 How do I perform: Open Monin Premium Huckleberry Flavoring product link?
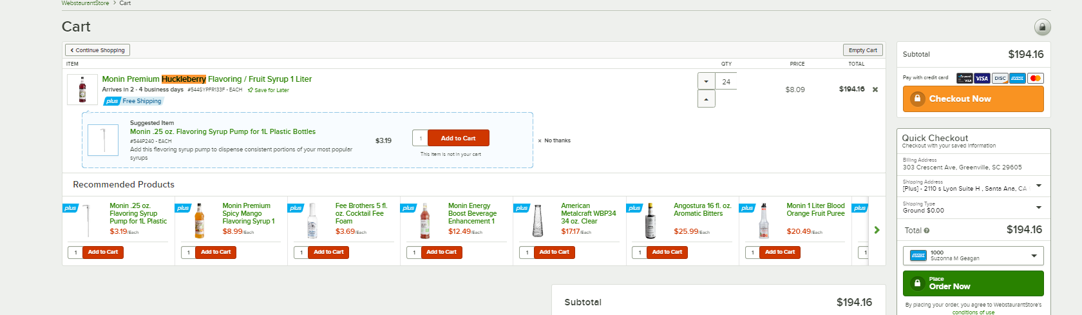[207, 79]
